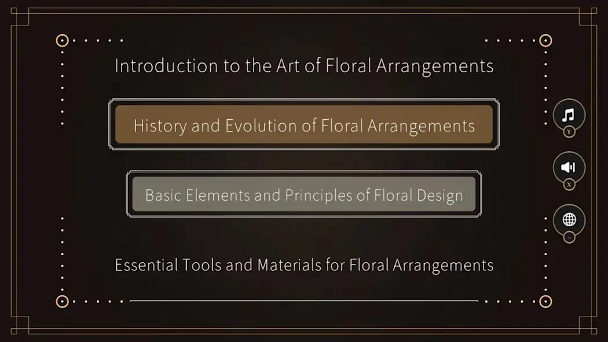The width and height of the screenshot is (608, 342).
Task: Open language options via the globe icon
Action: (569, 220)
